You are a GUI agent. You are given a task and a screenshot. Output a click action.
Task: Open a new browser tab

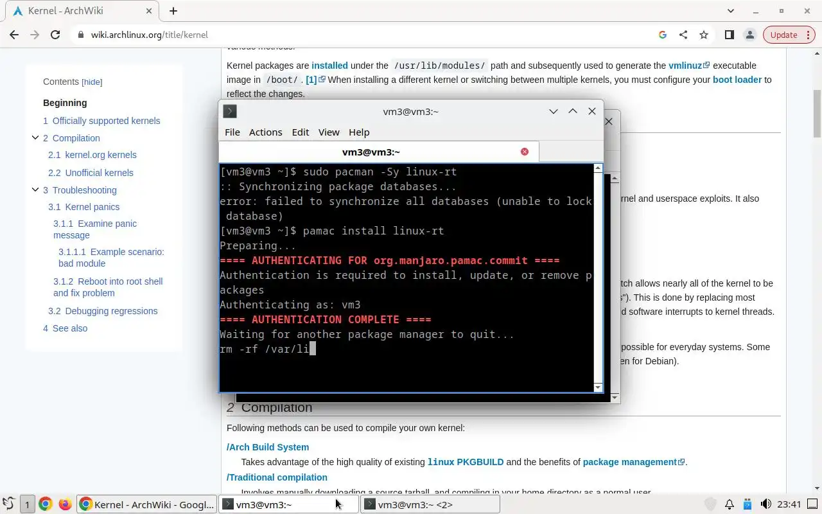[x=173, y=11]
